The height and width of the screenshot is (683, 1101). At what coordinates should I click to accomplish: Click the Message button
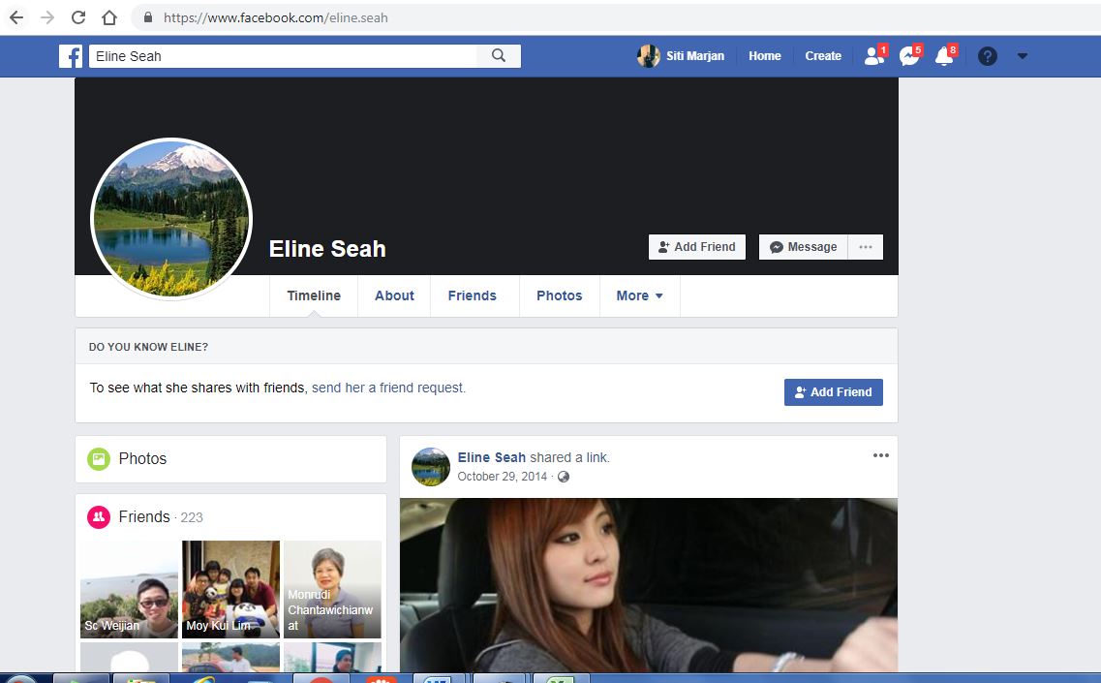tap(804, 247)
